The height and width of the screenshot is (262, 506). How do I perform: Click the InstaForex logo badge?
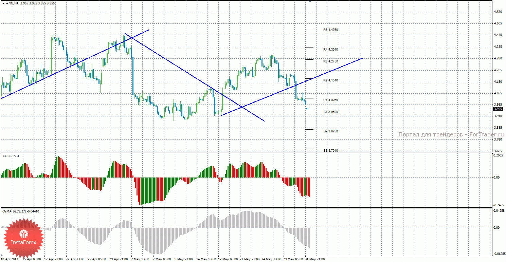23,237
